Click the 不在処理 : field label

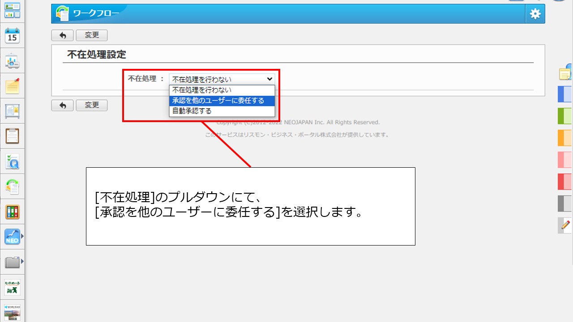(x=146, y=79)
